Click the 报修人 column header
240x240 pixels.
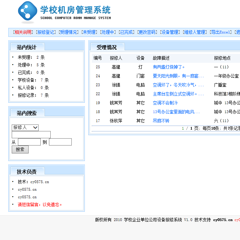point(116,58)
